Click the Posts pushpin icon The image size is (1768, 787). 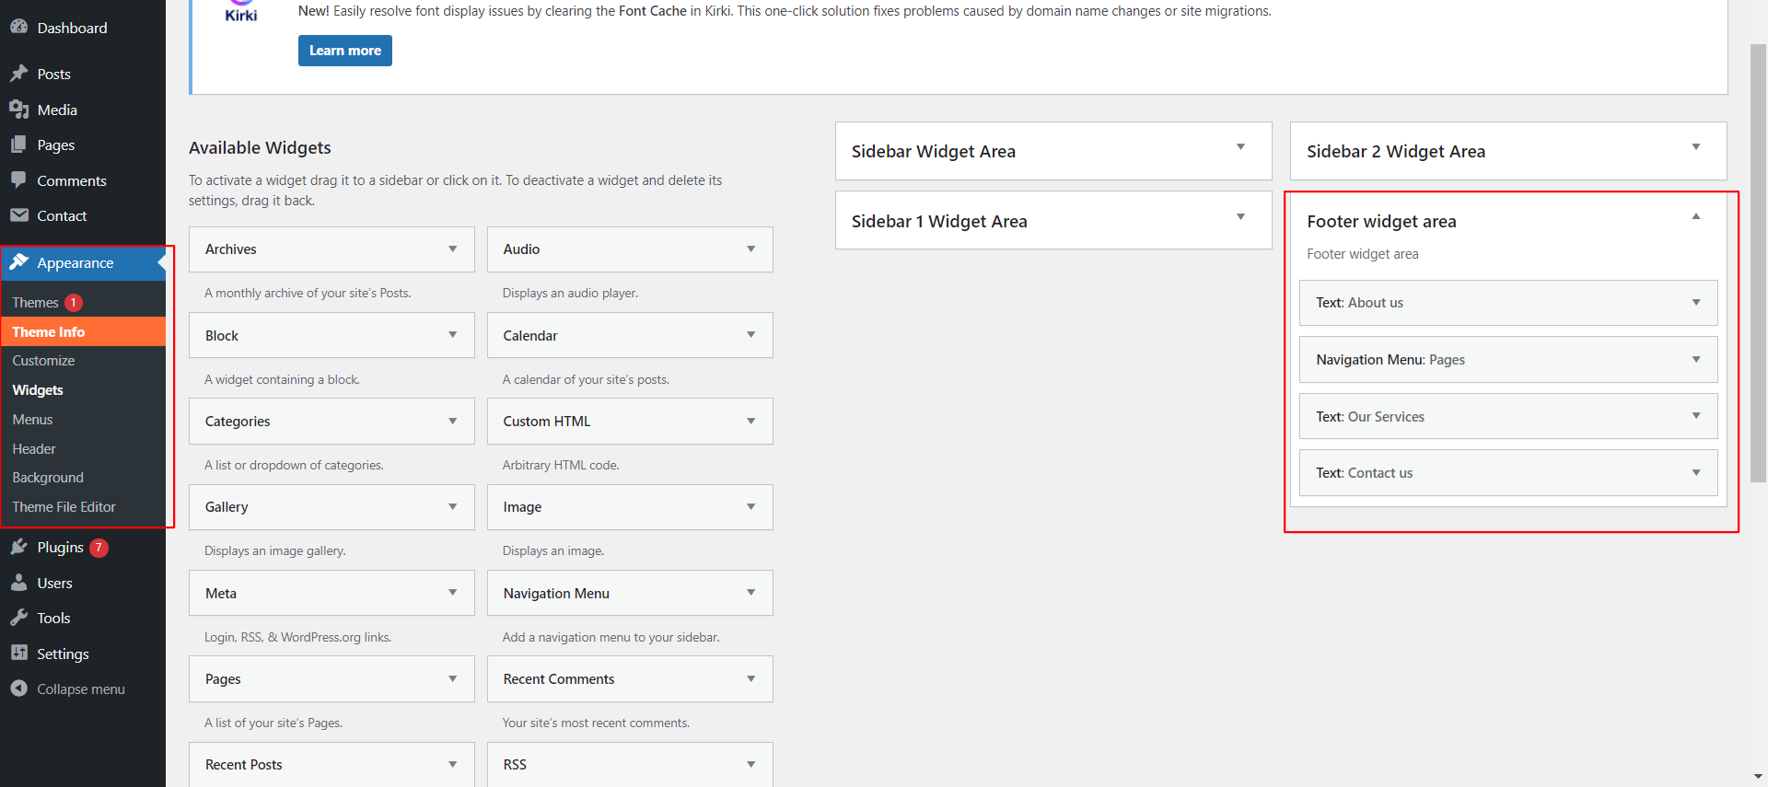pyautogui.click(x=18, y=74)
